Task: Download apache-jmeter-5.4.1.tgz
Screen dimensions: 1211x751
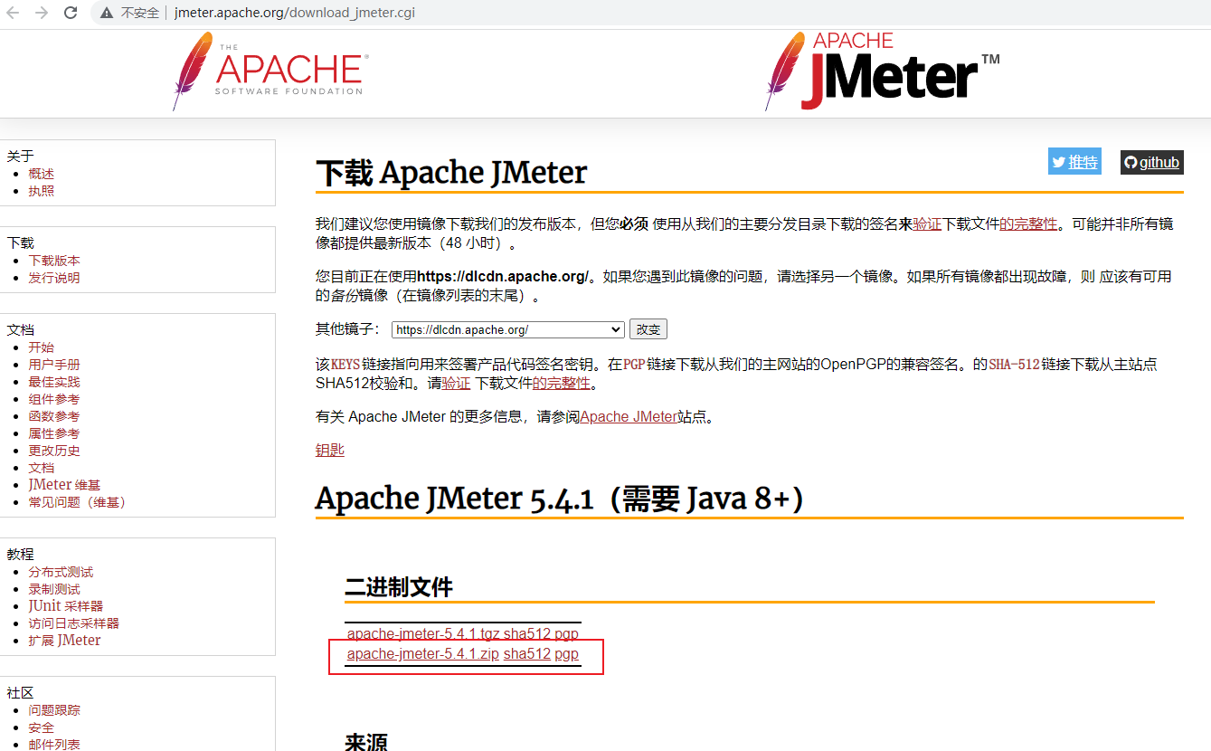Action: coord(423,634)
